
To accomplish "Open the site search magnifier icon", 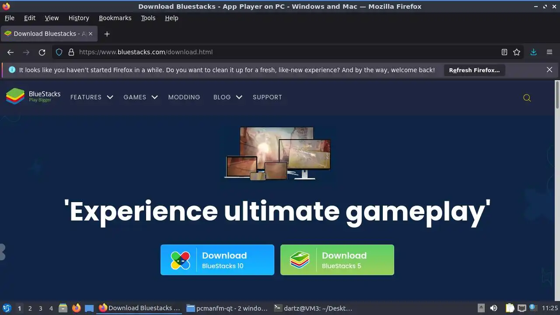I will point(527,98).
